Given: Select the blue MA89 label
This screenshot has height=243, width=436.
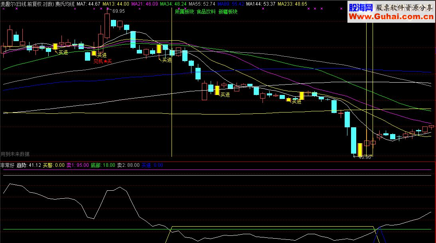Looking at the screenshot, I should pyautogui.click(x=231, y=4).
